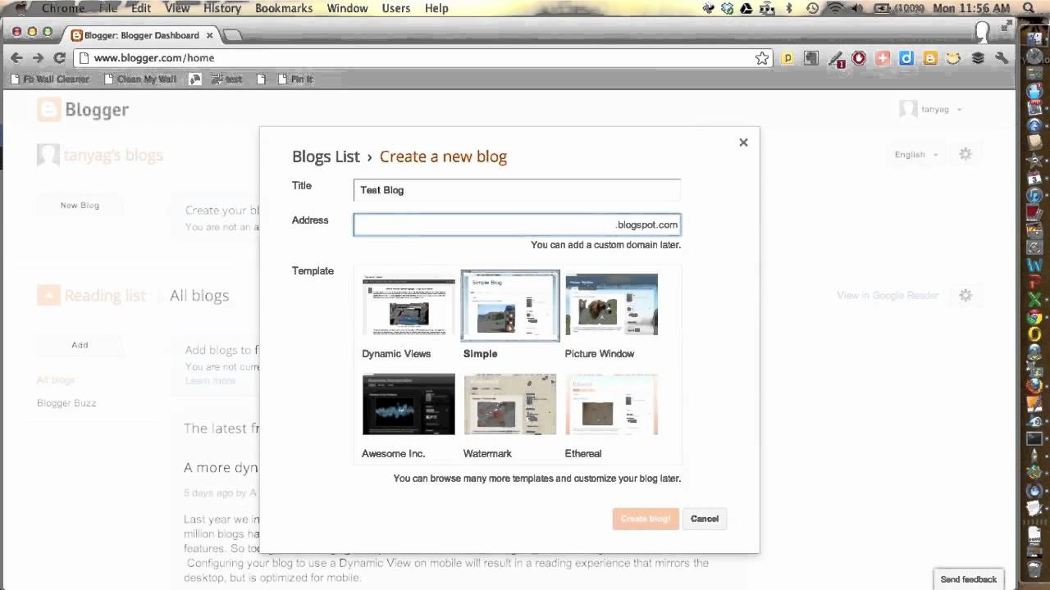
Task: Choose the Picture Window template thumbnail
Action: [x=611, y=305]
